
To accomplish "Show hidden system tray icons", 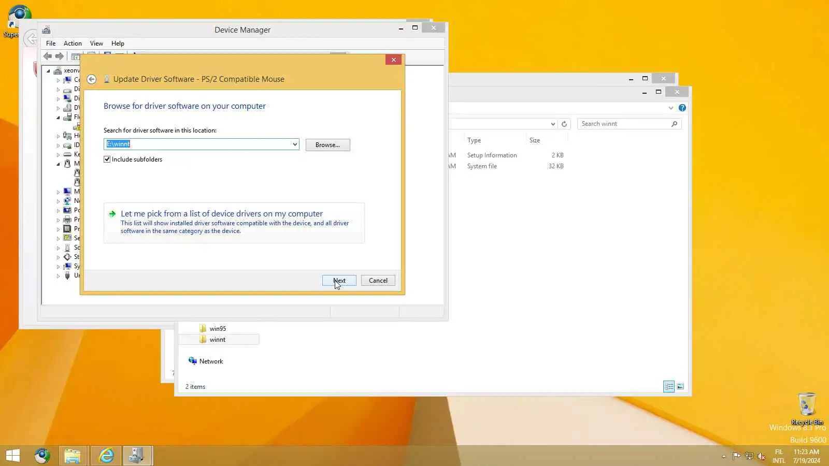I will pos(724,456).
